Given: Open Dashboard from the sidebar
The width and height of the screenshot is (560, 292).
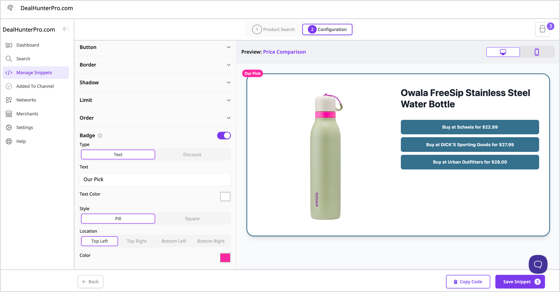Looking at the screenshot, I should pyautogui.click(x=36, y=45).
